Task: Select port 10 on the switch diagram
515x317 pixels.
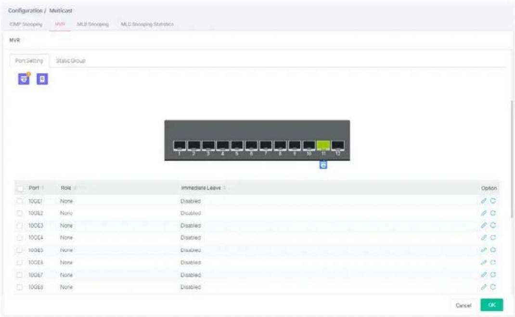Action: tap(309, 145)
